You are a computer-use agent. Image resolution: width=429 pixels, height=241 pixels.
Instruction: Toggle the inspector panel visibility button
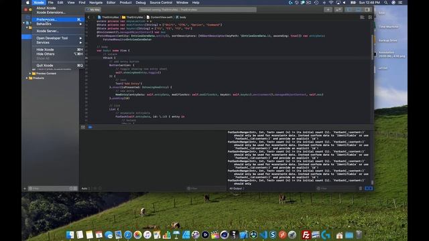point(367,9)
